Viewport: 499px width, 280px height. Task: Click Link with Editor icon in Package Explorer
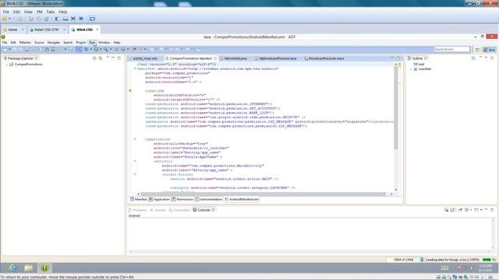click(x=101, y=58)
